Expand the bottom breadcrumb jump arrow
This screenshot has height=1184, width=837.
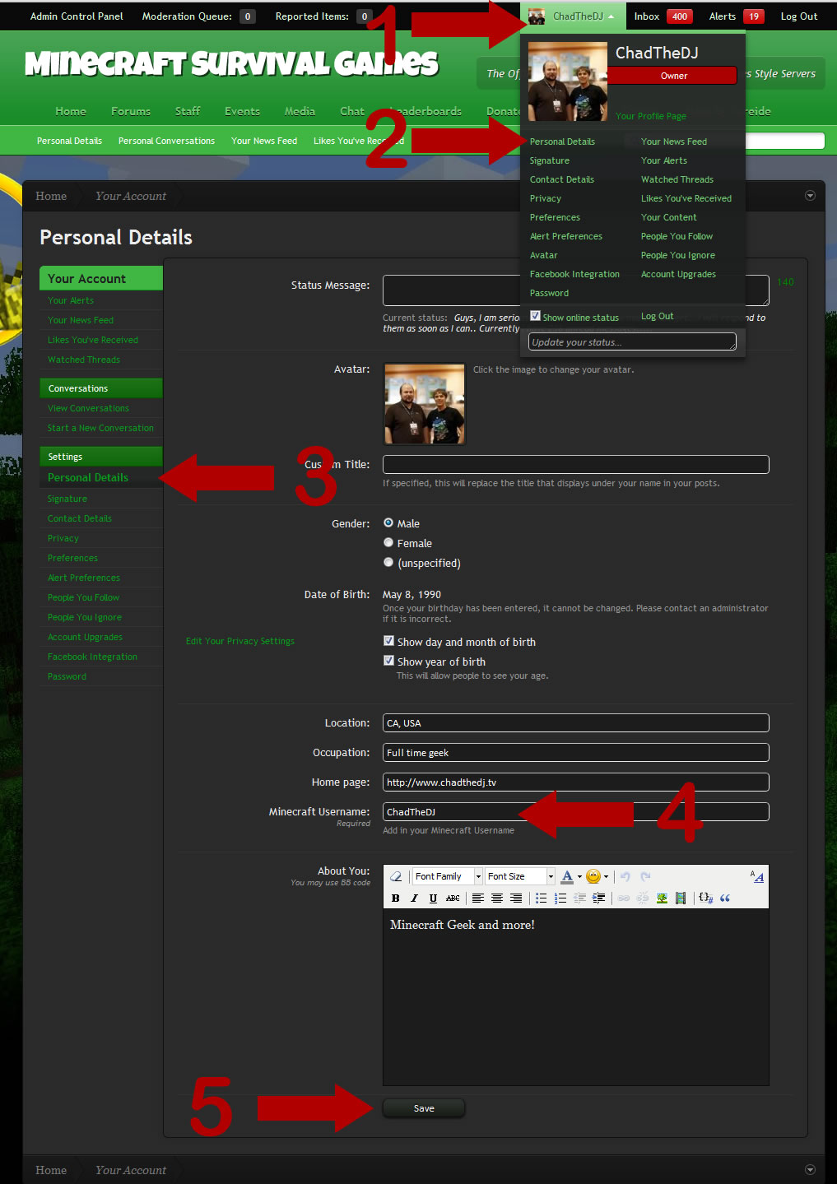[x=810, y=1169]
